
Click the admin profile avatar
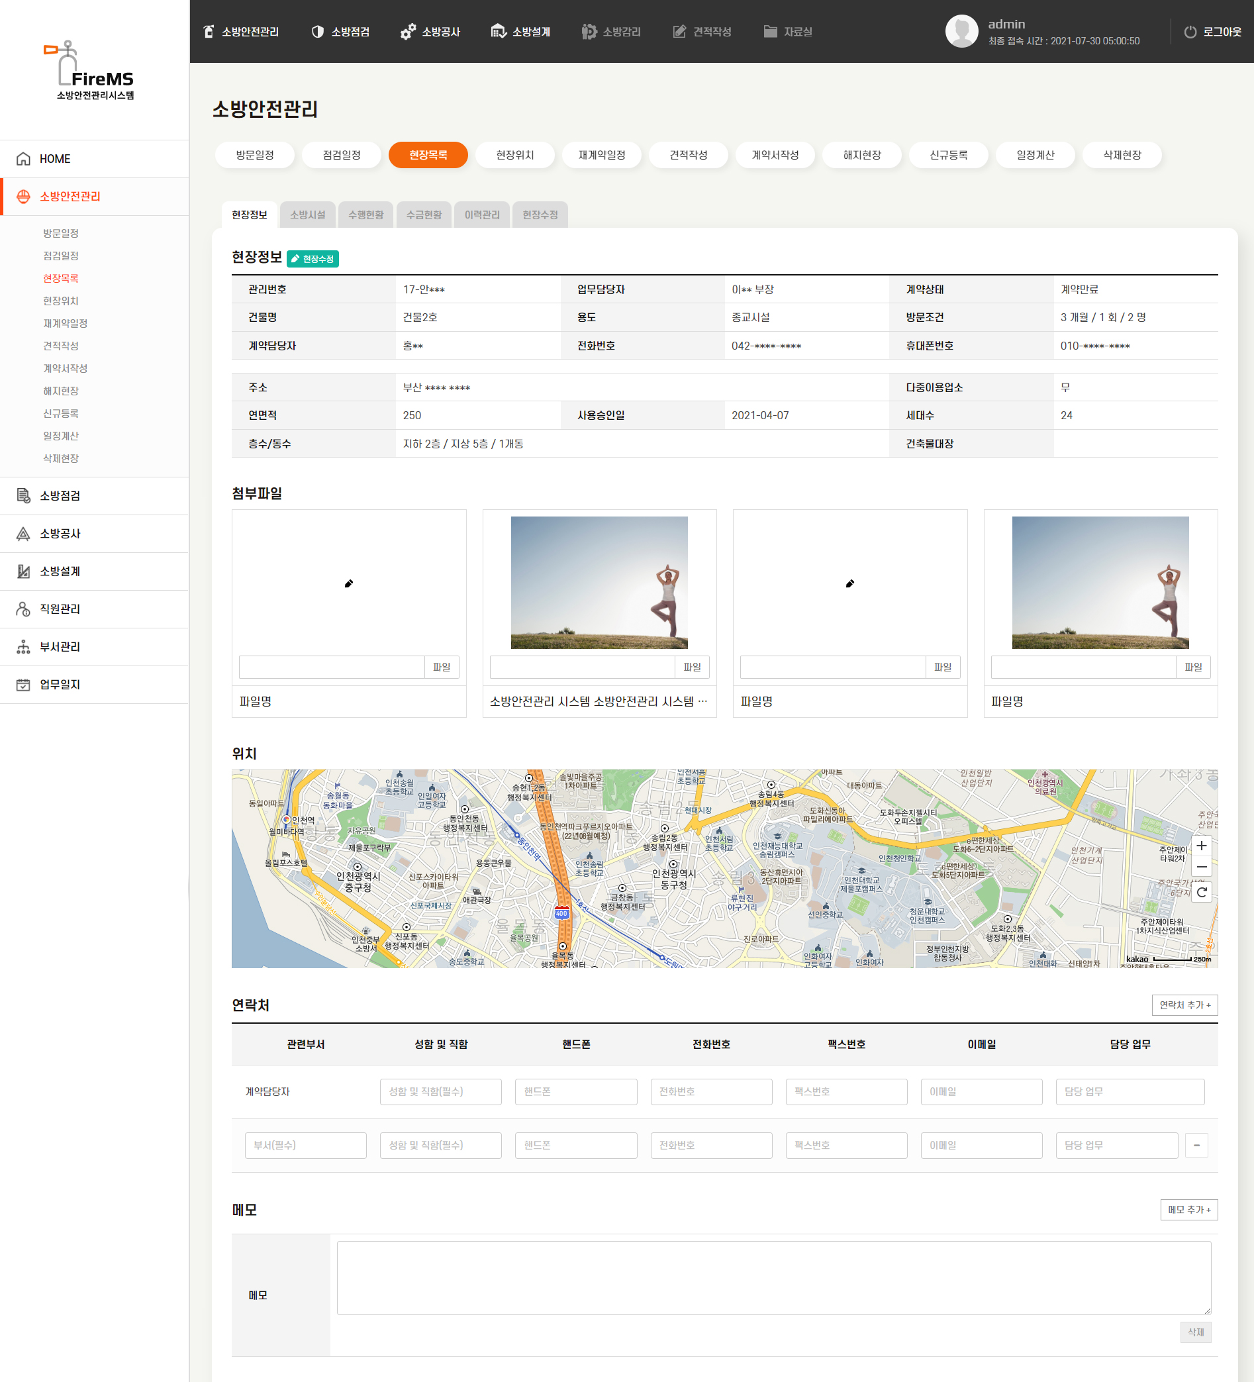click(x=961, y=32)
